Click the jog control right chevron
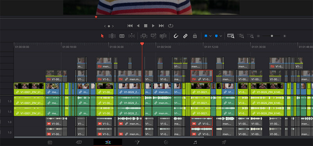Viewport: 313px width, 146px height. 113,26
